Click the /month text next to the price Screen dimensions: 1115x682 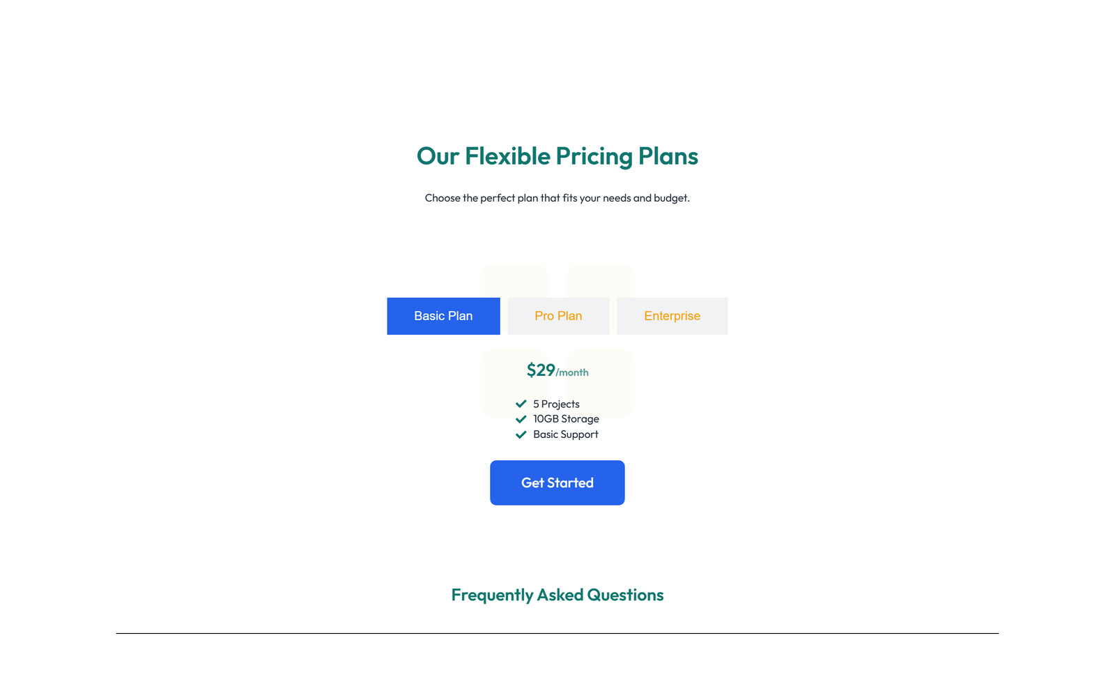(571, 372)
